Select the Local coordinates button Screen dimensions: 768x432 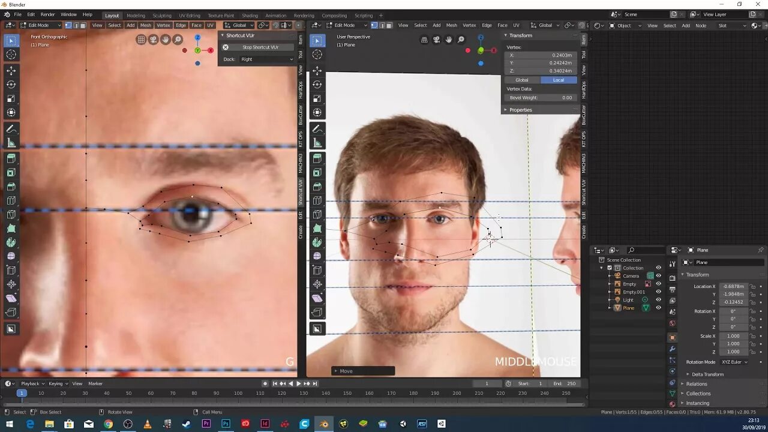pyautogui.click(x=559, y=80)
